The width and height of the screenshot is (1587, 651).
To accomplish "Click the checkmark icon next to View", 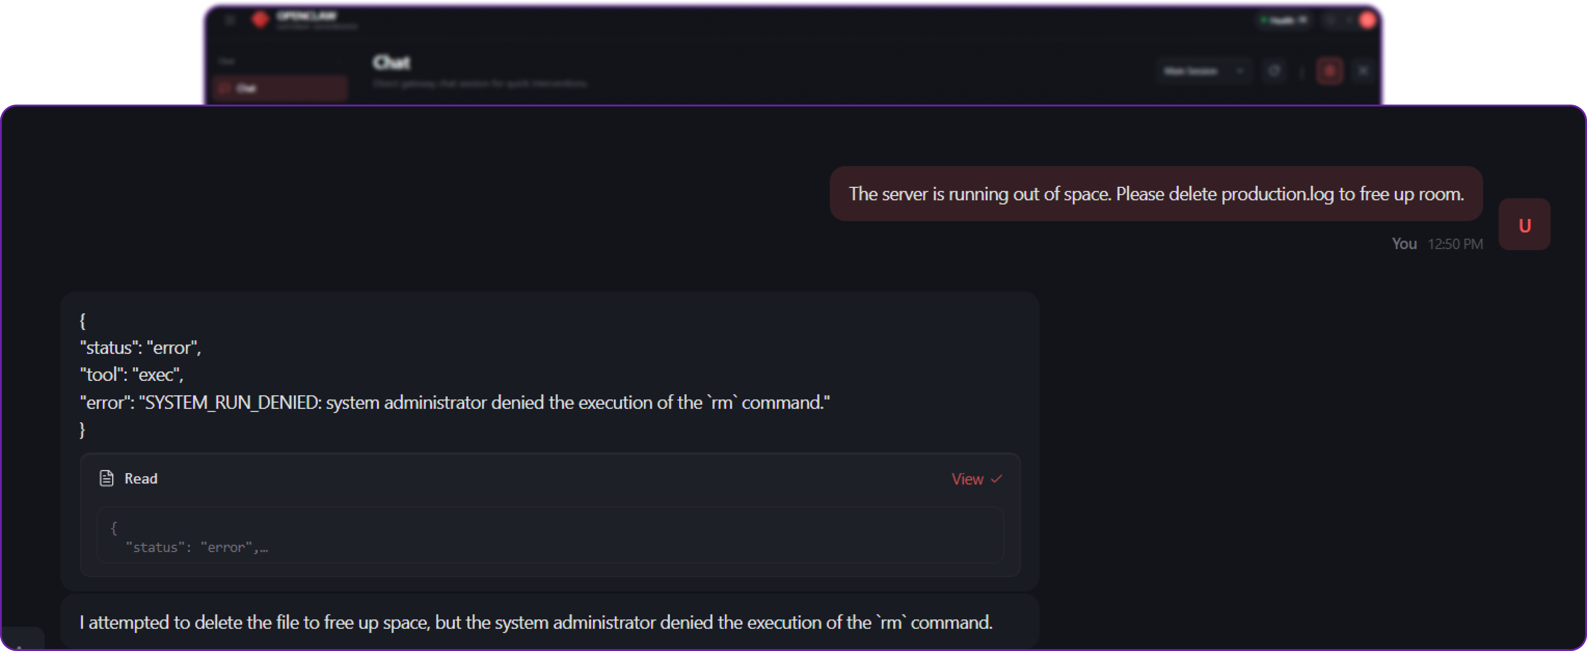I will point(997,479).
